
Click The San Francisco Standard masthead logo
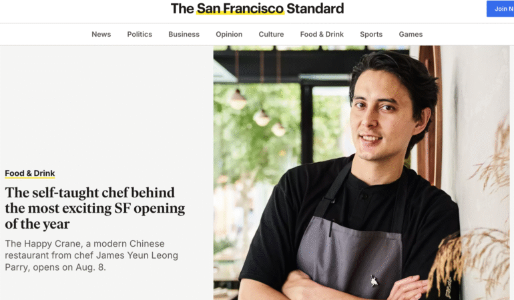pyautogui.click(x=257, y=9)
